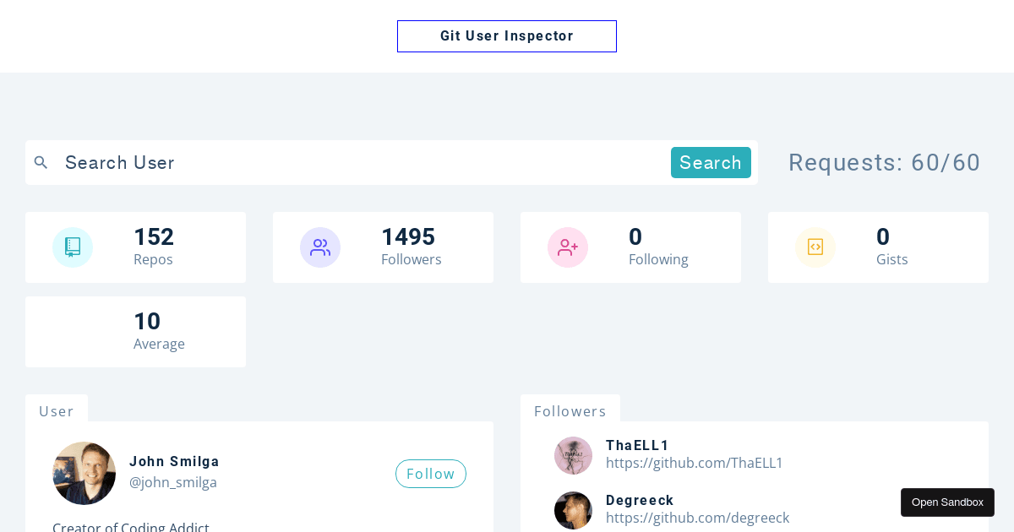Click Degreeck's avatar image

pyautogui.click(x=573, y=510)
